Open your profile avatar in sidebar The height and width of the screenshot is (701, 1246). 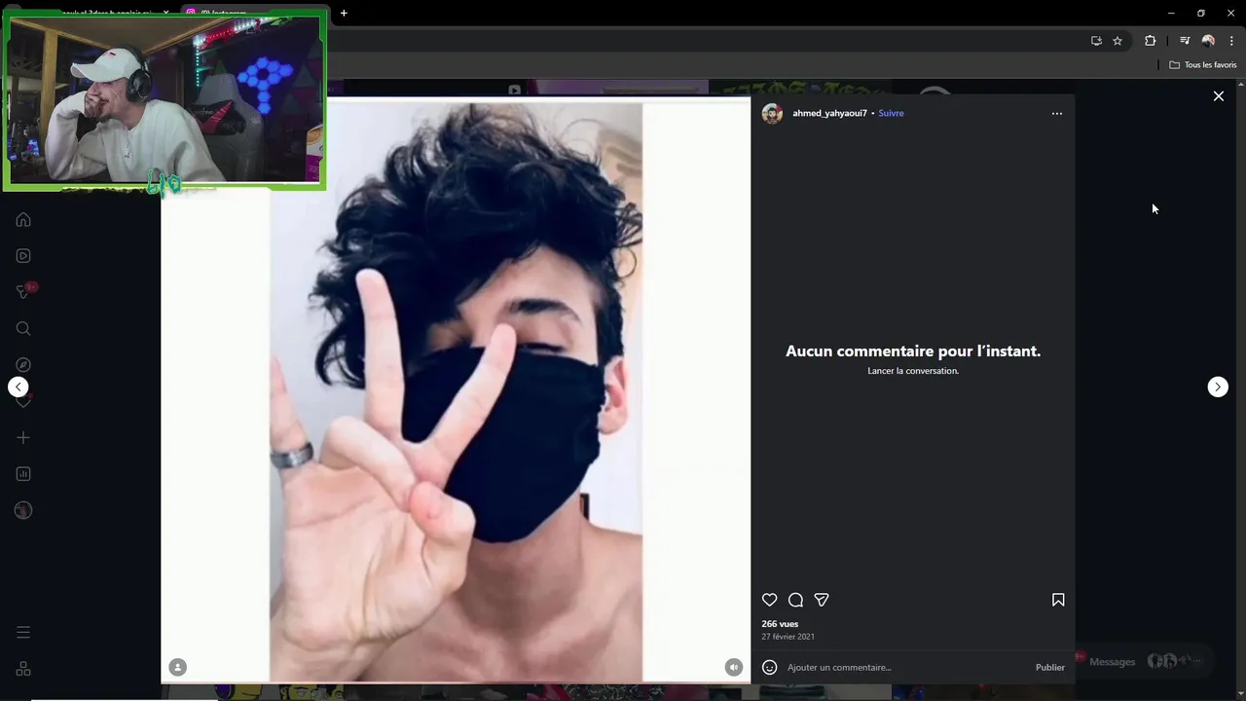[23, 510]
